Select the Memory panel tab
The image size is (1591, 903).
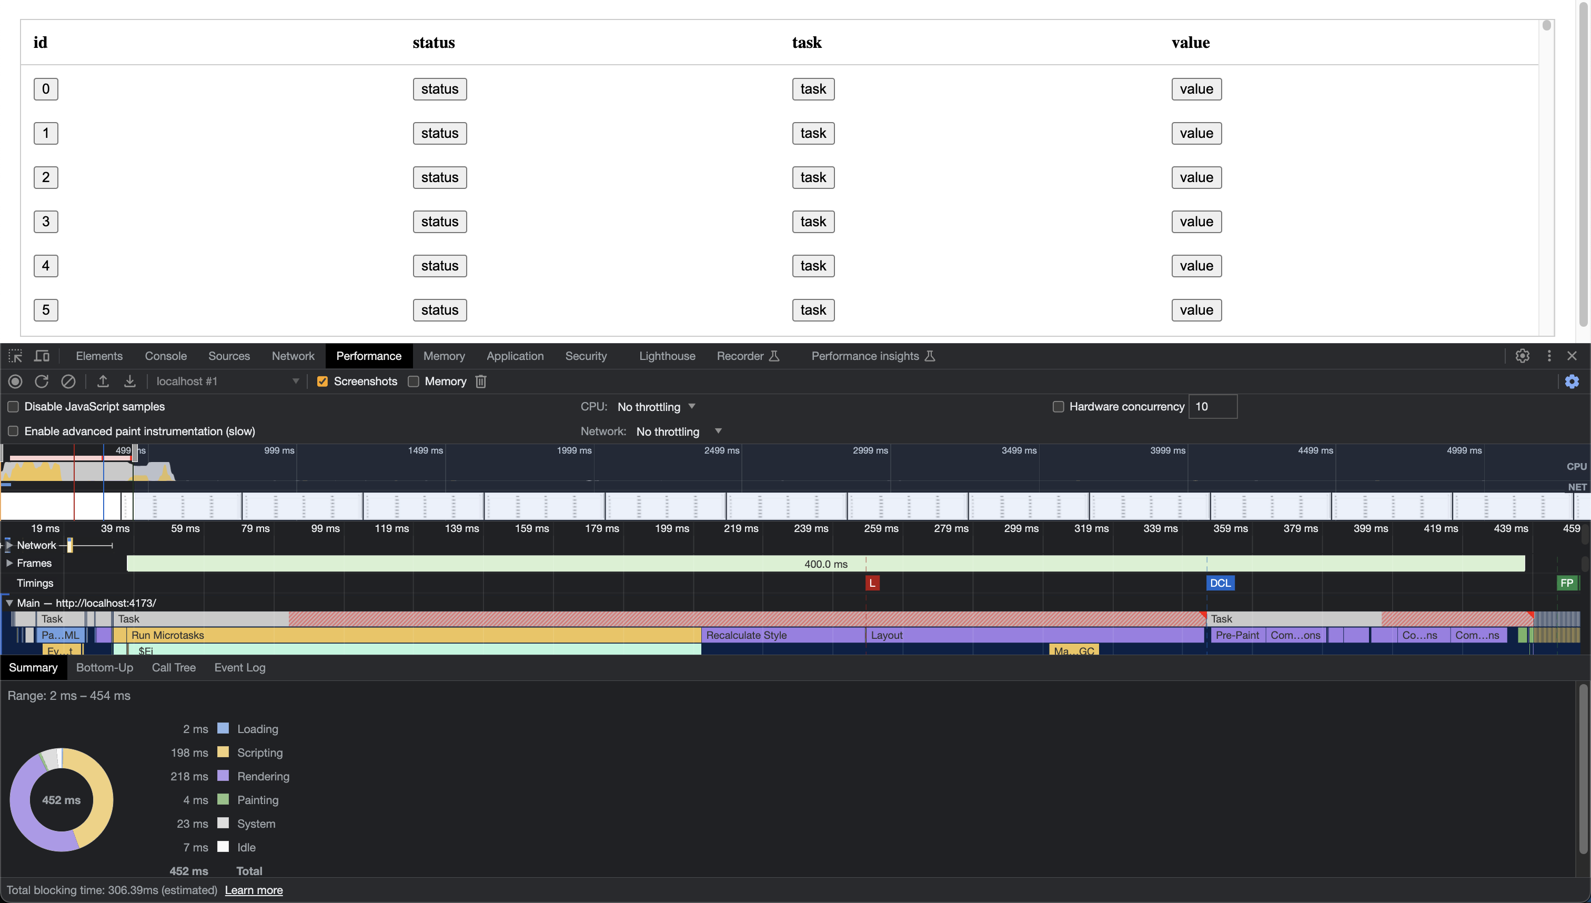click(x=444, y=356)
